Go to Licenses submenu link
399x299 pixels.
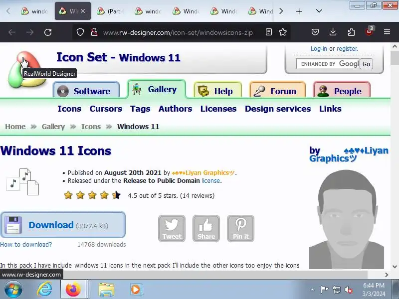[x=218, y=109]
